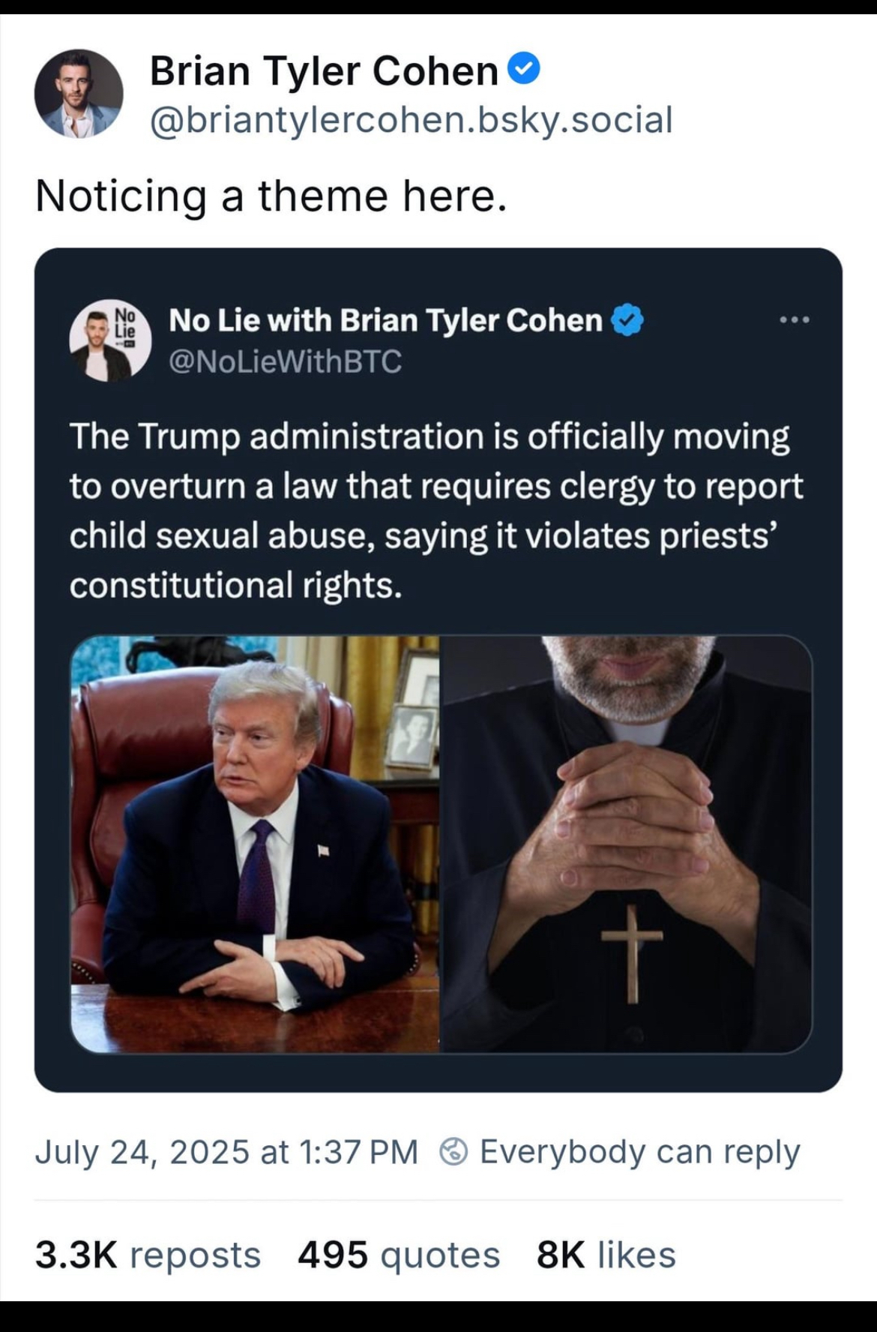Image resolution: width=877 pixels, height=1332 pixels.
Task: Click the reply-settings globe icon
Action: (453, 1151)
